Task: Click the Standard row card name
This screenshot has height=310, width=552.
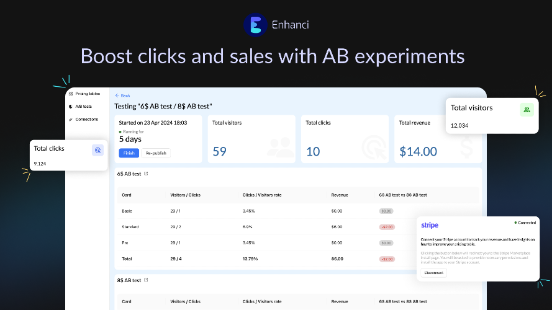Action: (x=130, y=227)
